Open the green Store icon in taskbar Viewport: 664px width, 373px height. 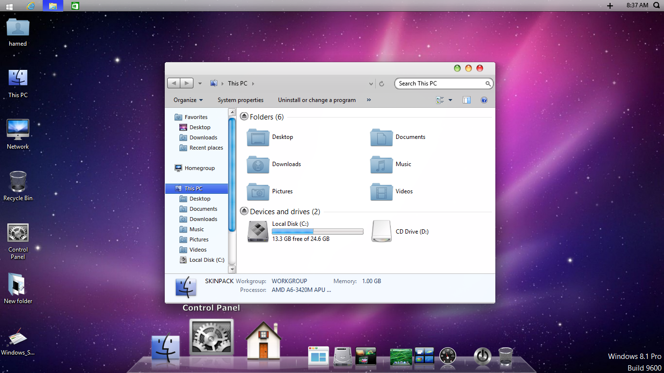(75, 6)
